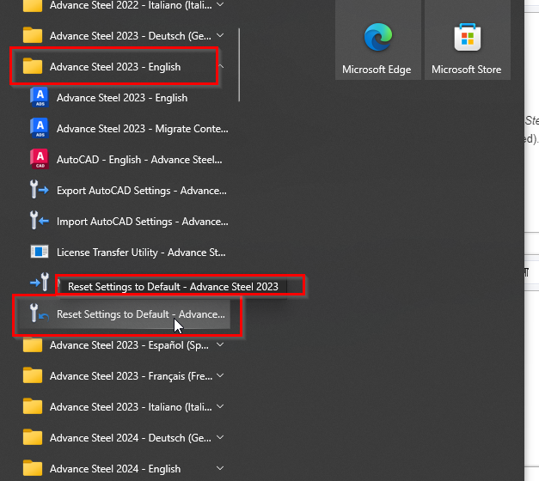Select Export AutoCAD Settings - Advance... entry

tap(142, 191)
